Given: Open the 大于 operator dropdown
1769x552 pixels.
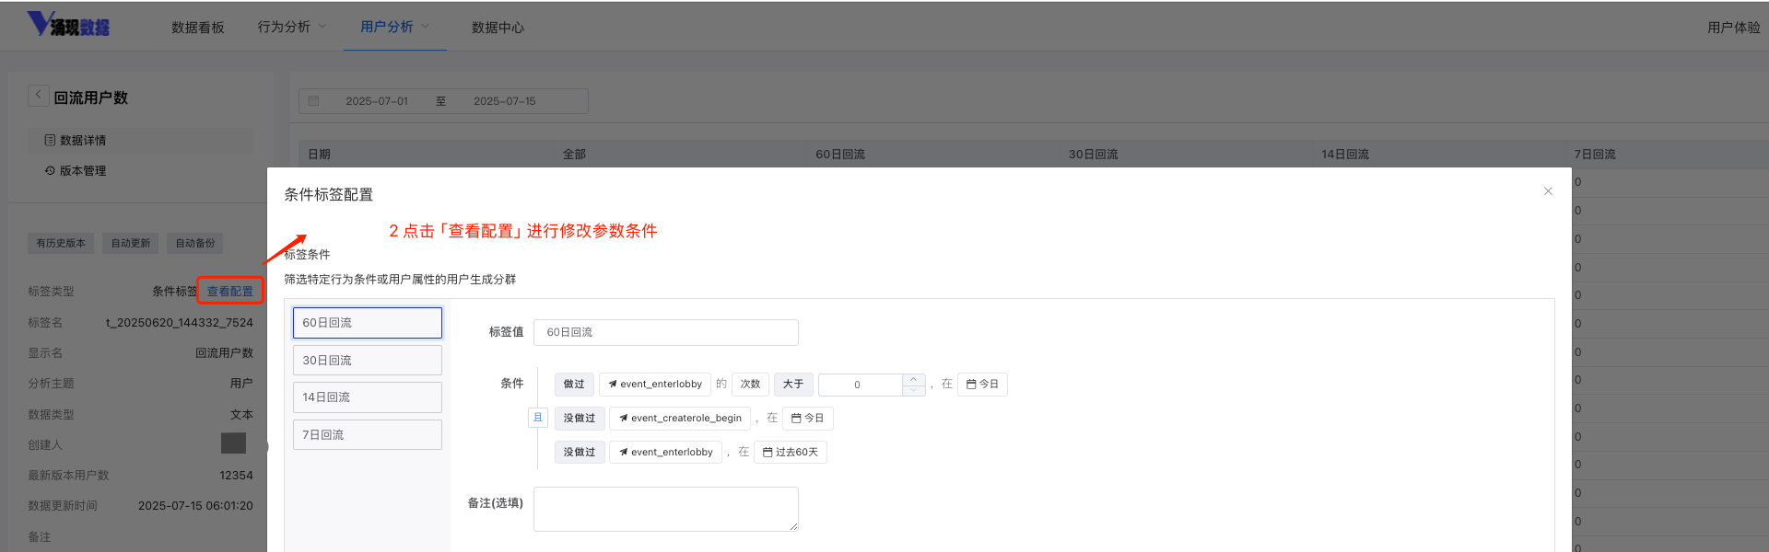Looking at the screenshot, I should (x=793, y=384).
